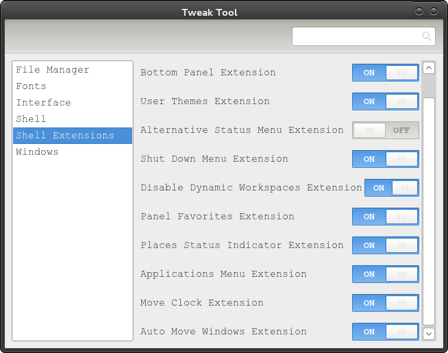Open the File Manager category
Image resolution: width=448 pixels, height=353 pixels.
53,70
